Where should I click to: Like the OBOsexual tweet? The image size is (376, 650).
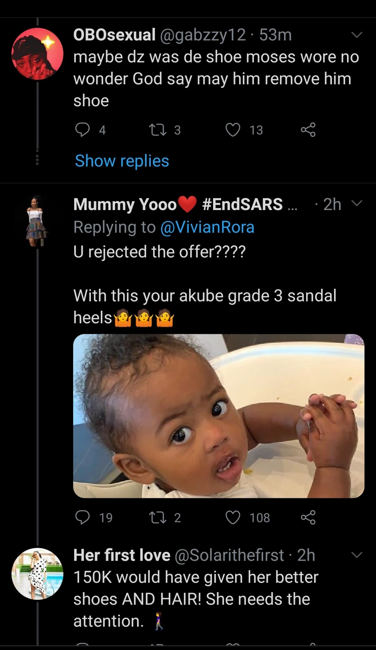pos(232,130)
